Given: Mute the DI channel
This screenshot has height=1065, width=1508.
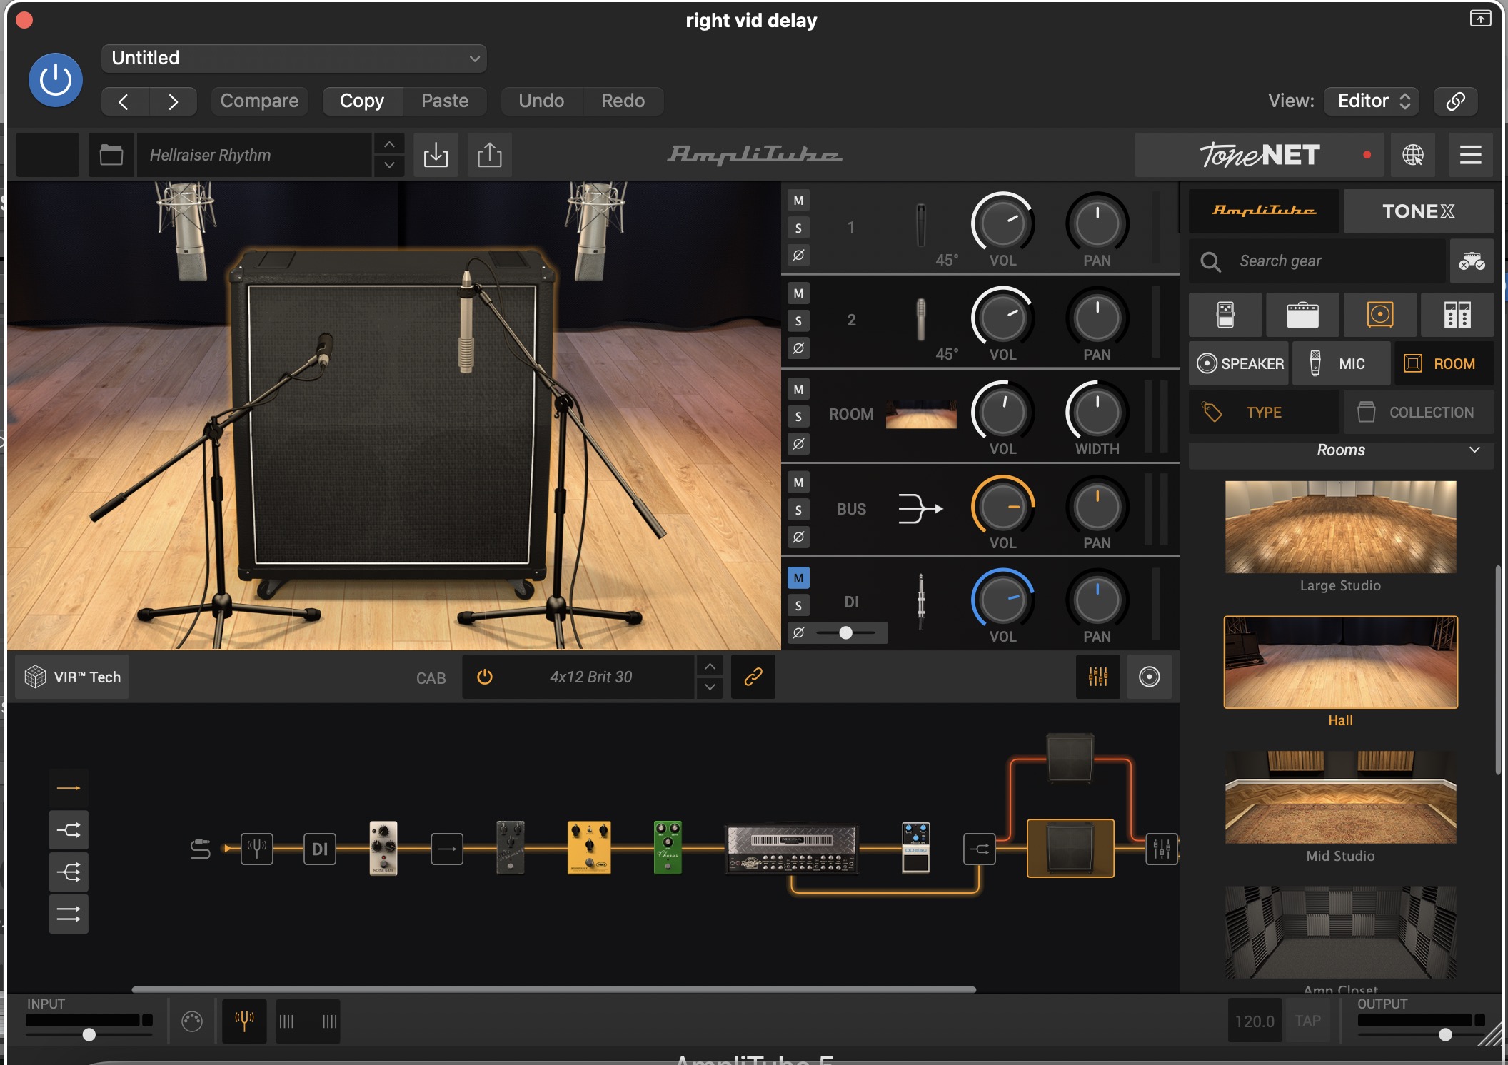Looking at the screenshot, I should pyautogui.click(x=798, y=578).
